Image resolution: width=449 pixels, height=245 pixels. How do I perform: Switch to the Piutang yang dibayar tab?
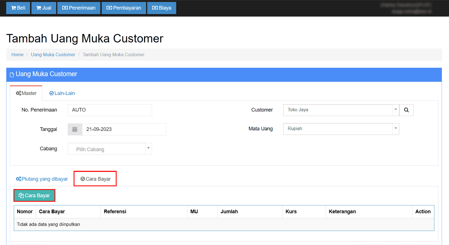(42, 179)
